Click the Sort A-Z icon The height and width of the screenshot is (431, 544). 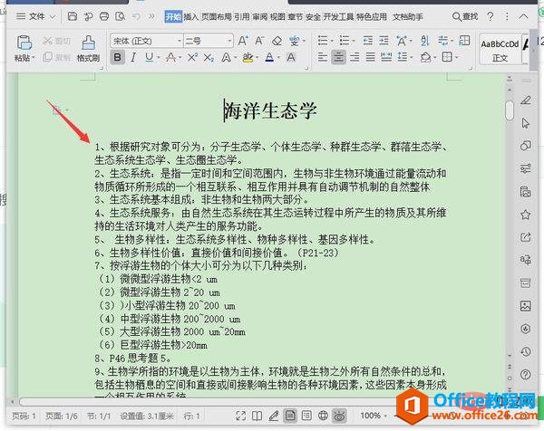point(424,41)
